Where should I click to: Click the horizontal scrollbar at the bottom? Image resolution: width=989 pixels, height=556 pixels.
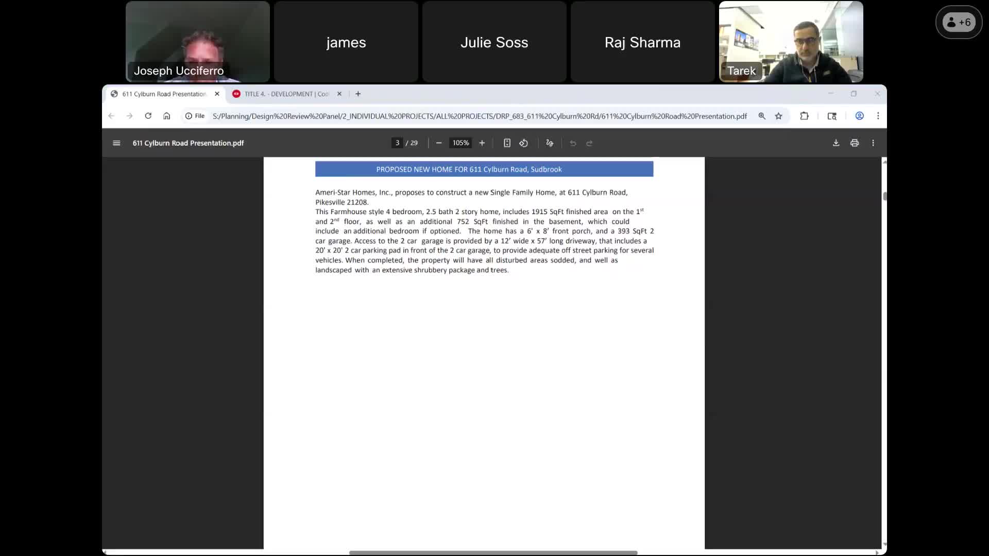(493, 552)
